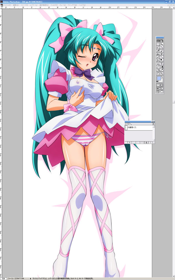Select the Magic Wand tool
Viewport: 175px width, 280px height.
(x=162, y=47)
